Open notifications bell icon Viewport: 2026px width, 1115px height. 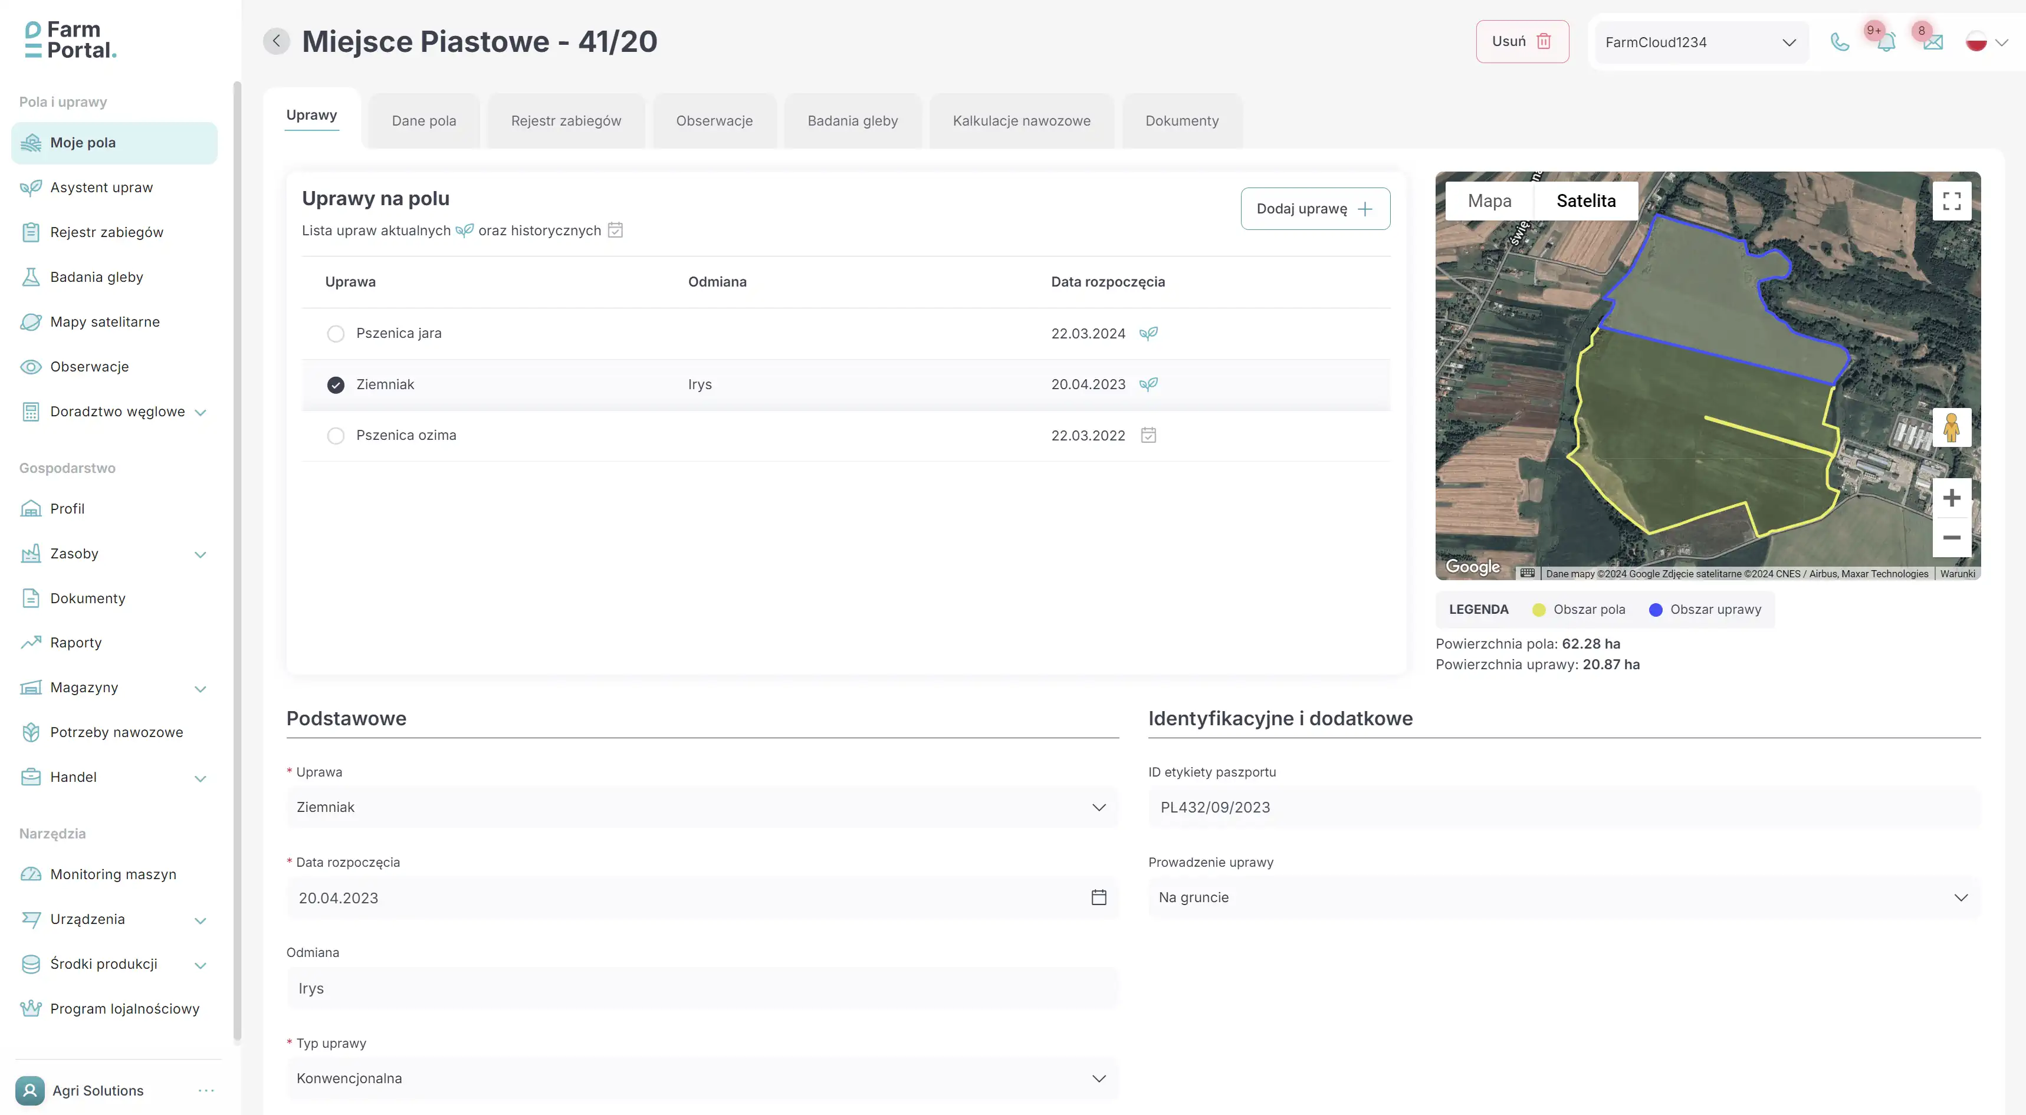pos(1886,42)
